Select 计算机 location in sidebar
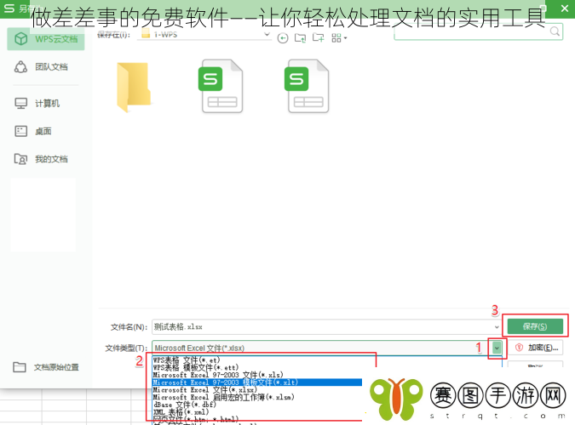This screenshot has width=575, height=425. point(46,104)
